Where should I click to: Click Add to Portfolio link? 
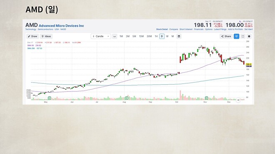click(x=235, y=29)
